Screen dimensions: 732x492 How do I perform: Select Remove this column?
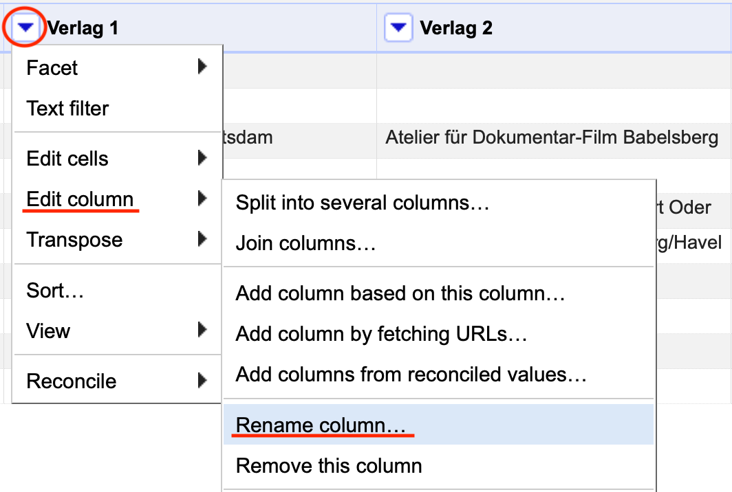(x=329, y=466)
